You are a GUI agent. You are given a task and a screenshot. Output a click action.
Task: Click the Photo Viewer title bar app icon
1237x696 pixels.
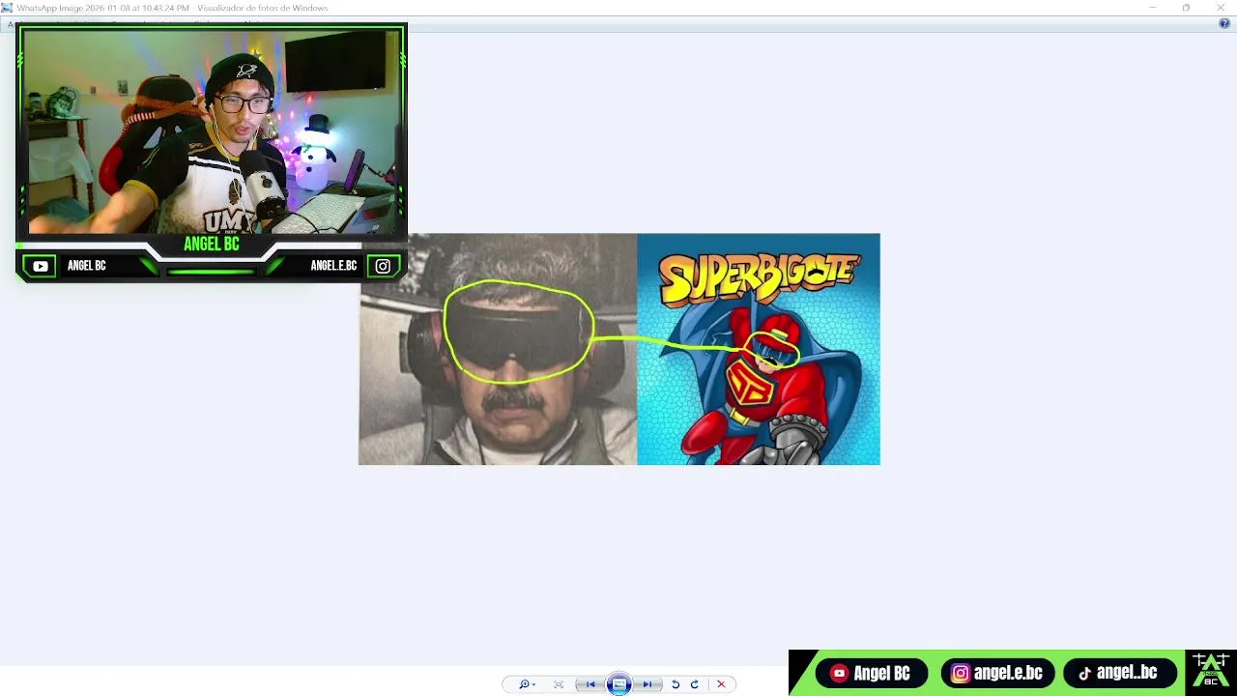[7, 8]
